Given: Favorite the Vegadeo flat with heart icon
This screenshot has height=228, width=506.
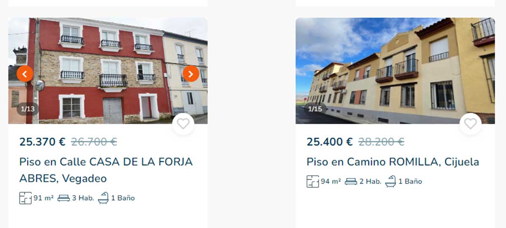Looking at the screenshot, I should (183, 124).
